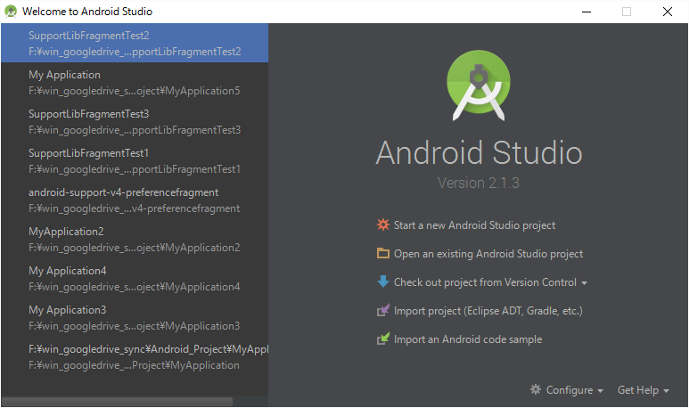Open SupportLibFragmentTest3 from recent projects
Viewport: 689px width, 408px height.
pos(134,121)
